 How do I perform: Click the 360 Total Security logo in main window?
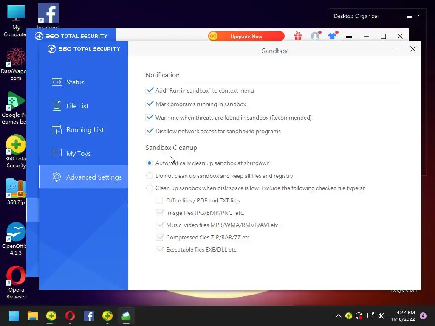point(71,36)
